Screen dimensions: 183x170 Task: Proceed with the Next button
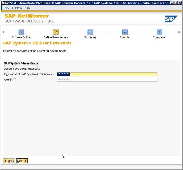click(x=22, y=161)
